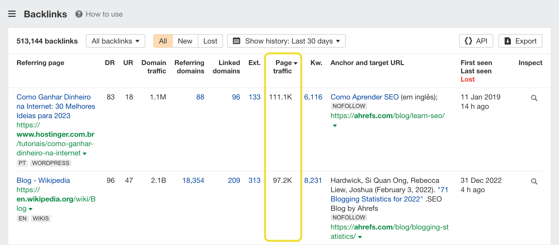Viewport: 559px width, 245px height.
Task: Open 71 Blogging Statistics for 2022 anchor
Action: [x=389, y=194]
